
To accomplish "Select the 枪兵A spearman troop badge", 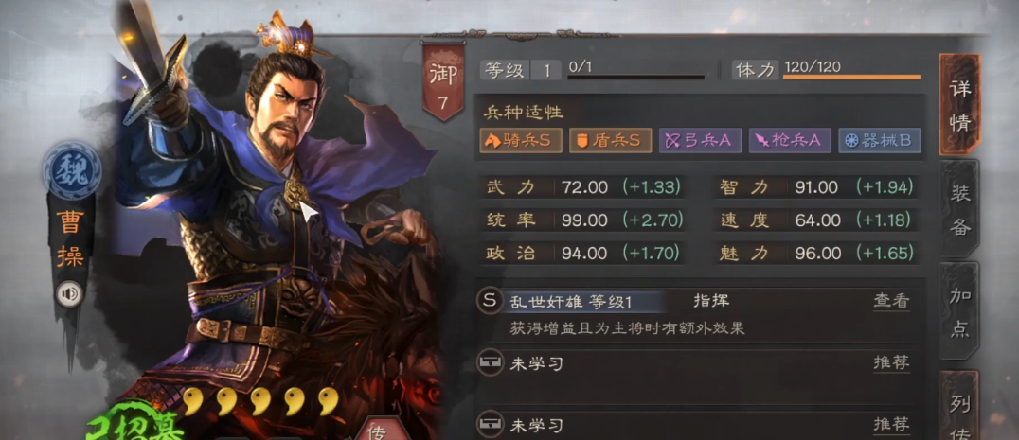I will [x=790, y=141].
